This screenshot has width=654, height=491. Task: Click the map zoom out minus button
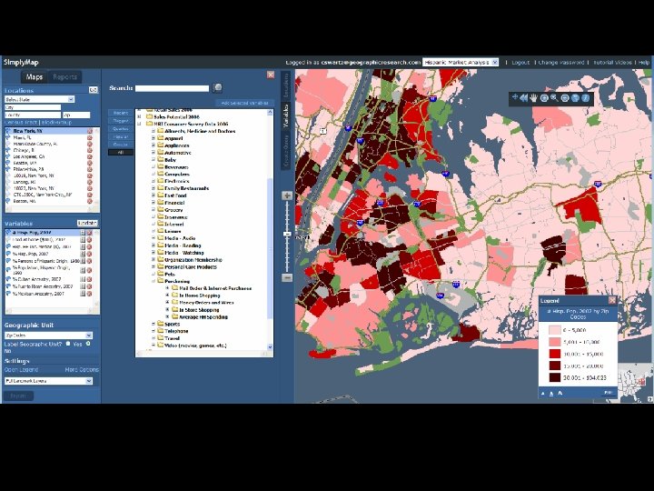point(287,277)
